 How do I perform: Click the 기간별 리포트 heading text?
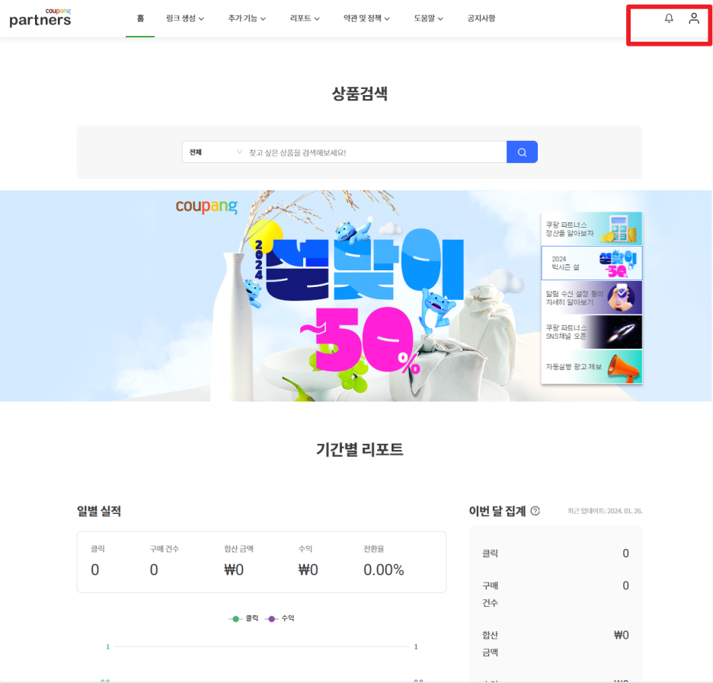[x=360, y=449]
